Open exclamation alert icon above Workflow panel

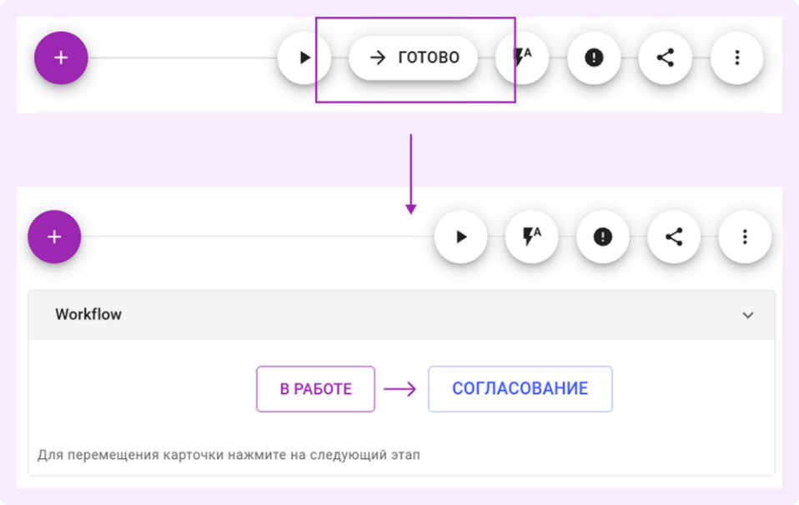603,237
